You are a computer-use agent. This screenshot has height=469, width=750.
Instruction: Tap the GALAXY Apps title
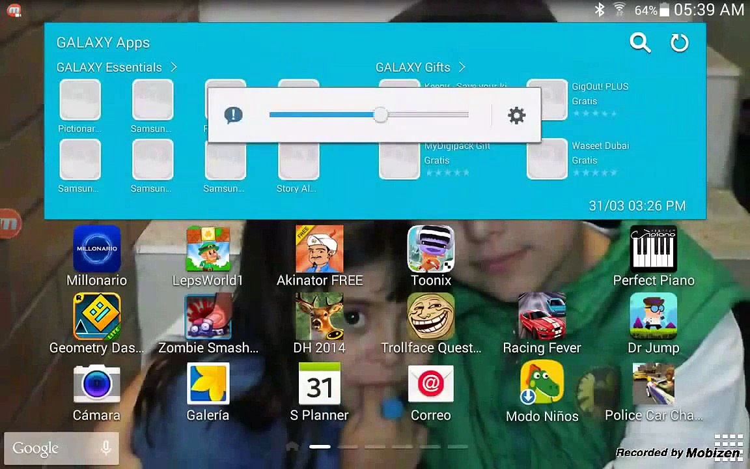[x=103, y=42]
